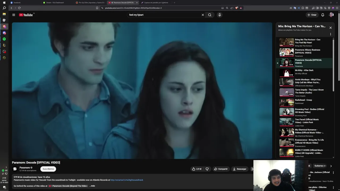Open the browser media control music icon
340x191 pixels.
(313, 8)
